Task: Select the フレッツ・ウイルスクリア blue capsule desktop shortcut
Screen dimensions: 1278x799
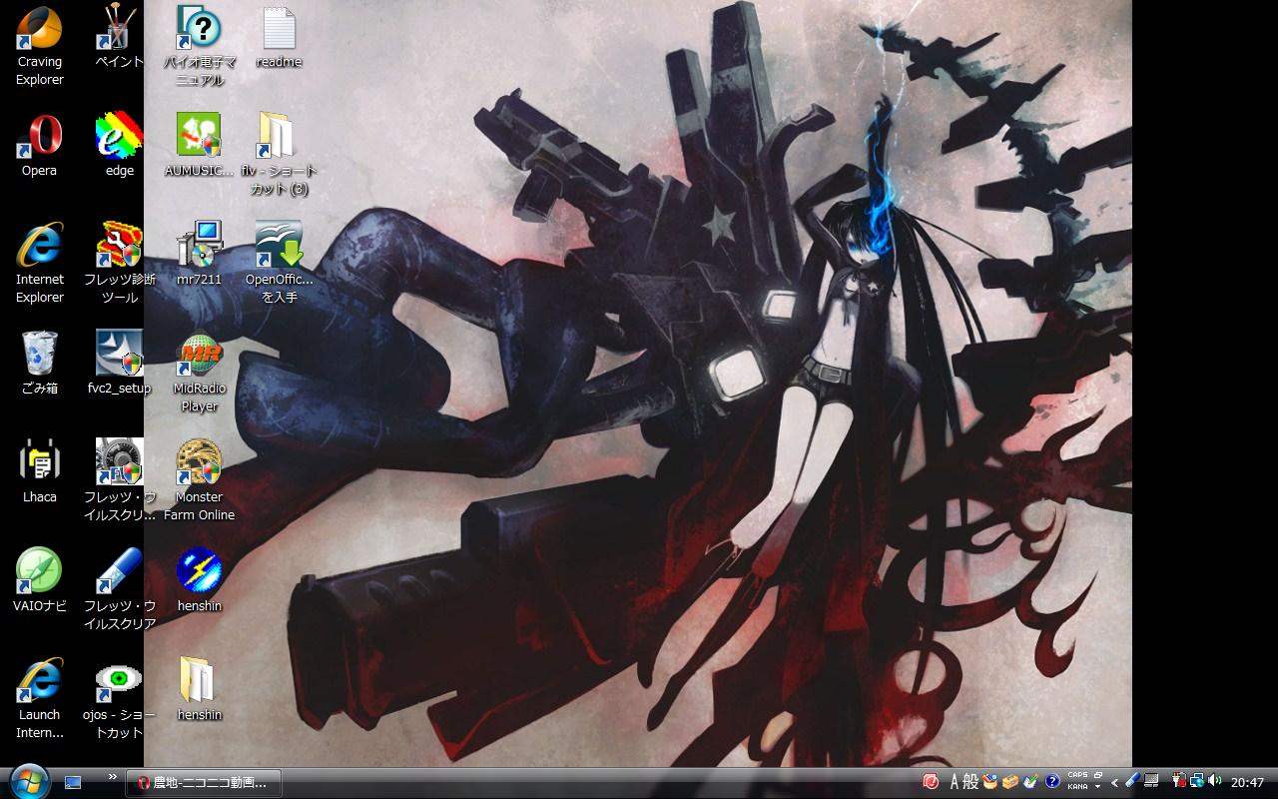Action: pyautogui.click(x=119, y=590)
